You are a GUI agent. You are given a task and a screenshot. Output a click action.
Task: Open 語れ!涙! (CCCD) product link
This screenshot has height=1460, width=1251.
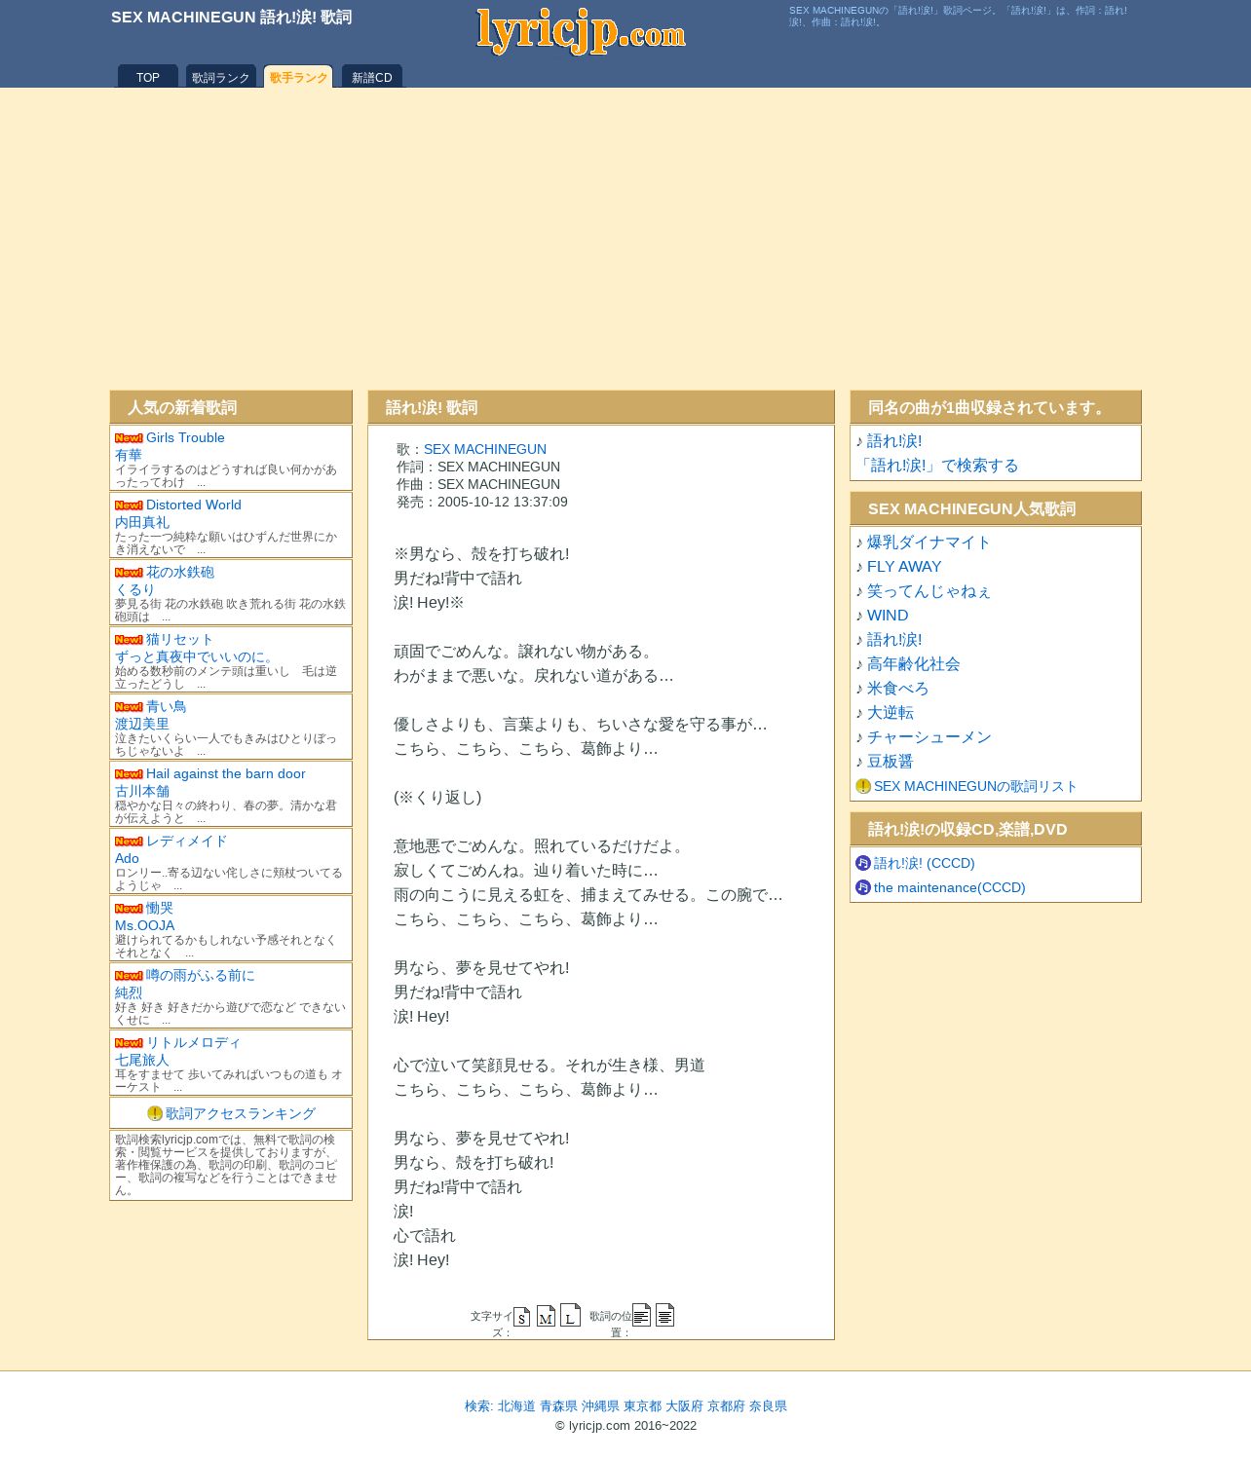coord(924,863)
